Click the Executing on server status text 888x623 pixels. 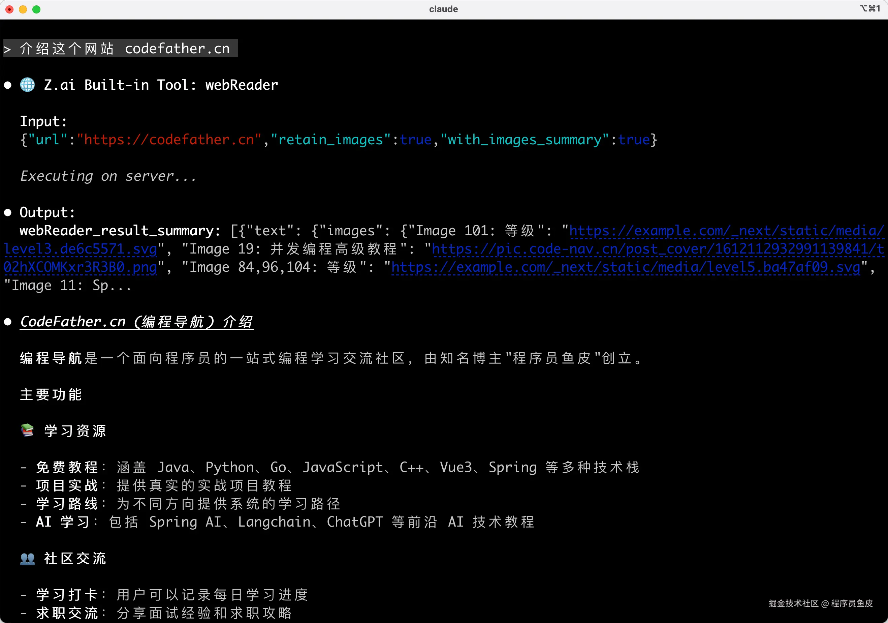[x=108, y=176]
